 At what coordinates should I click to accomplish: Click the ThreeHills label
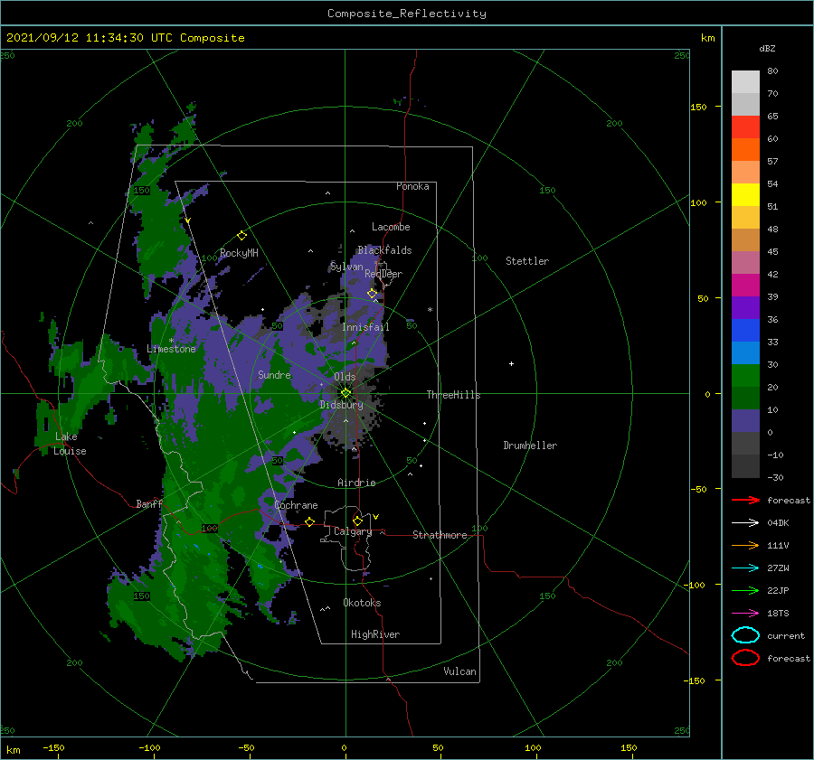click(453, 395)
